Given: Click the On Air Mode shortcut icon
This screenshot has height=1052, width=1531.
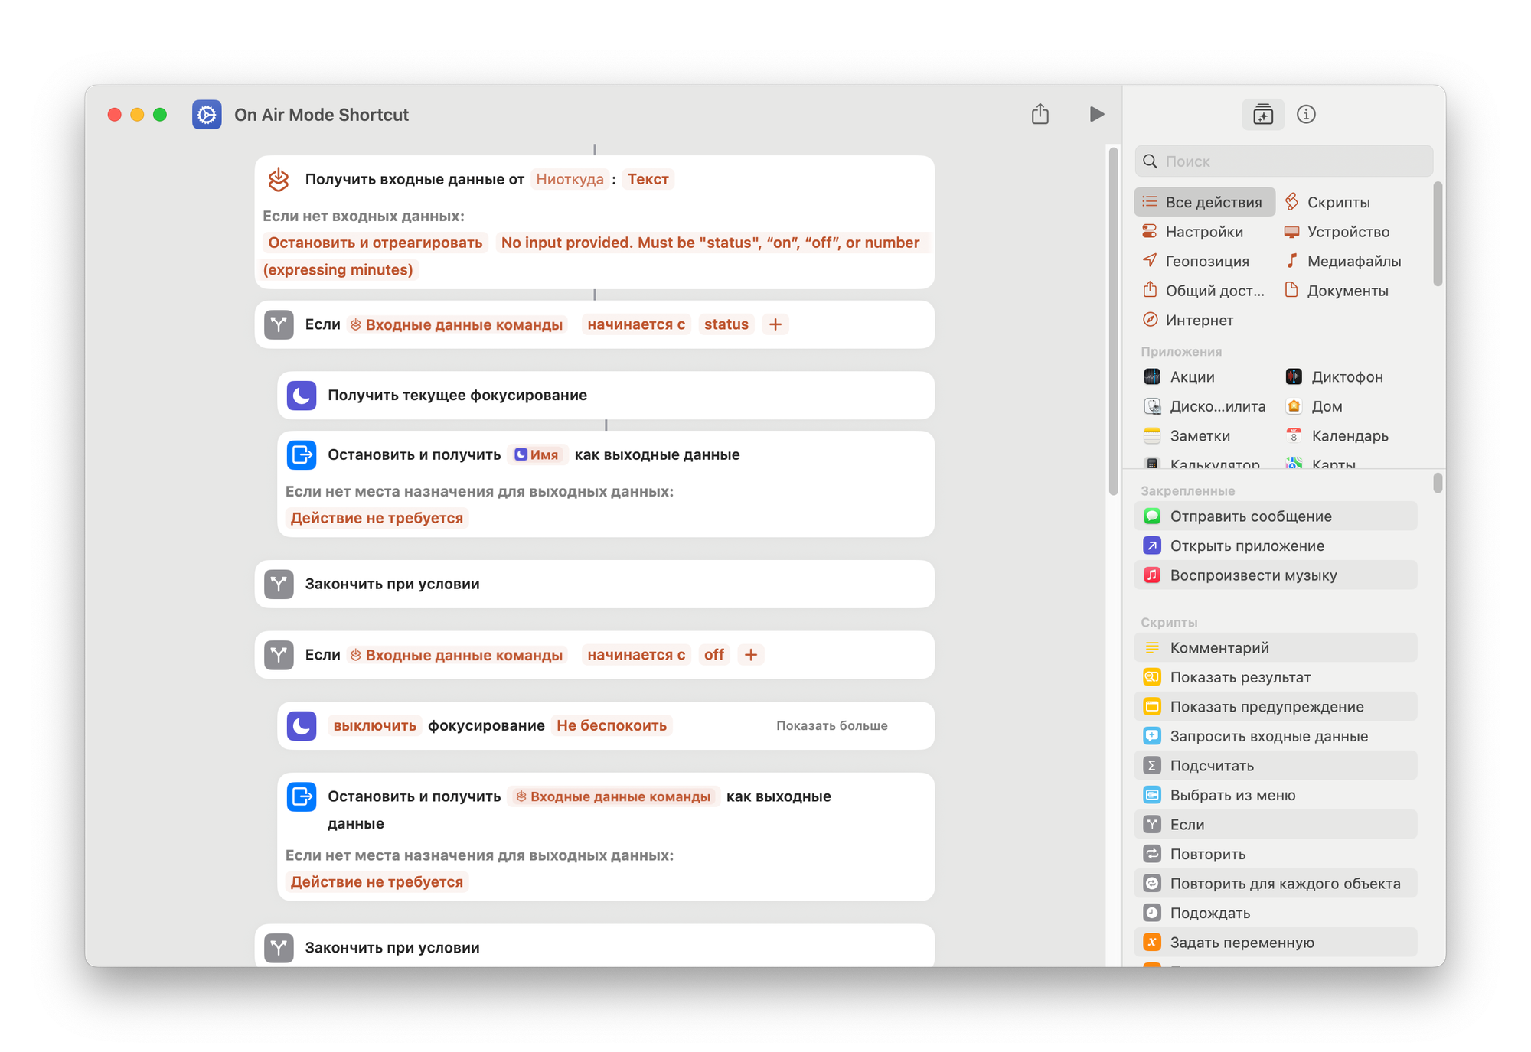Looking at the screenshot, I should point(207,115).
